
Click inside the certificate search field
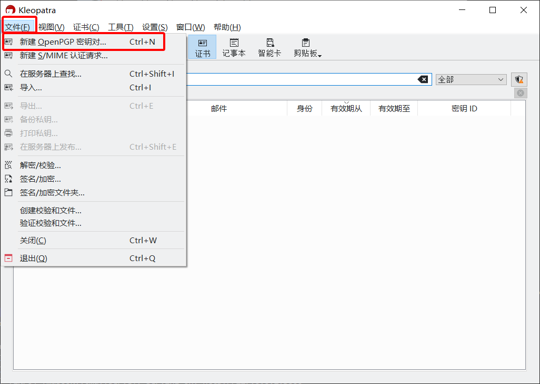click(x=300, y=79)
